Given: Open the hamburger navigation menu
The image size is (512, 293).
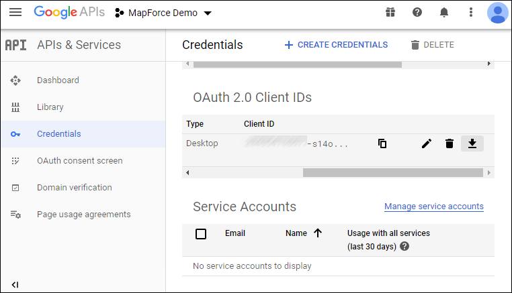Looking at the screenshot, I should click(x=15, y=13).
